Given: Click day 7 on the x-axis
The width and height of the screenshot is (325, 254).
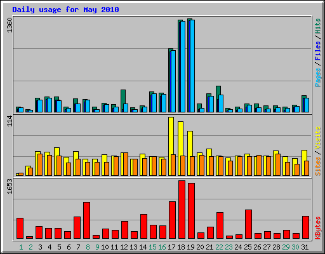Looking at the screenshot, I should 78,247.
